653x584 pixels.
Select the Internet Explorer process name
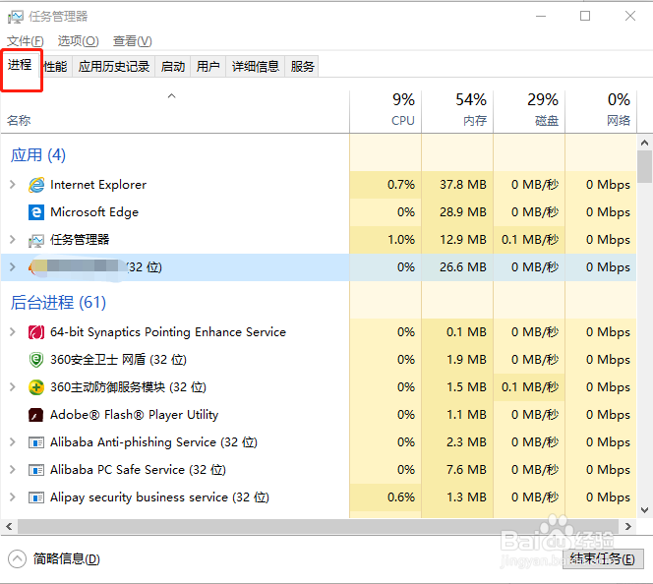click(x=98, y=185)
